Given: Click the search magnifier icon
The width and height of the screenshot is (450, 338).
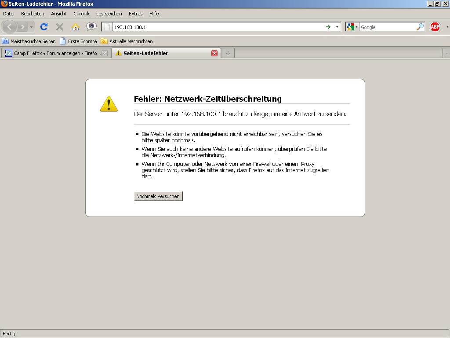Looking at the screenshot, I should click(x=420, y=27).
